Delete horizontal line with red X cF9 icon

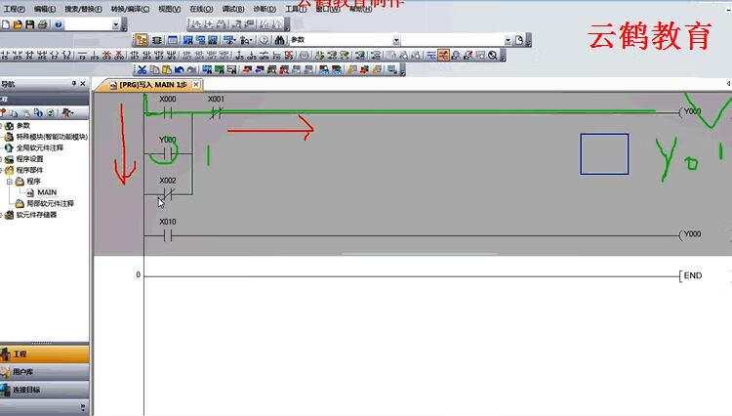point(106,56)
